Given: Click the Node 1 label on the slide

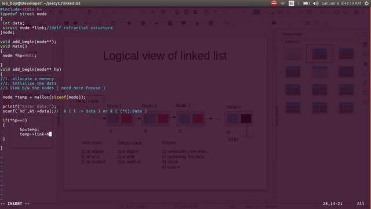Looking at the screenshot, I should [114, 106].
